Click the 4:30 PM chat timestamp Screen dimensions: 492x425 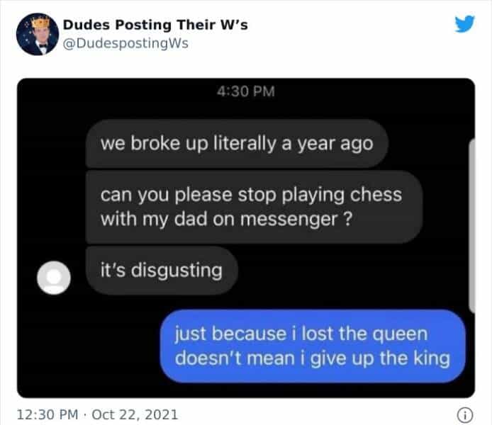tap(246, 91)
